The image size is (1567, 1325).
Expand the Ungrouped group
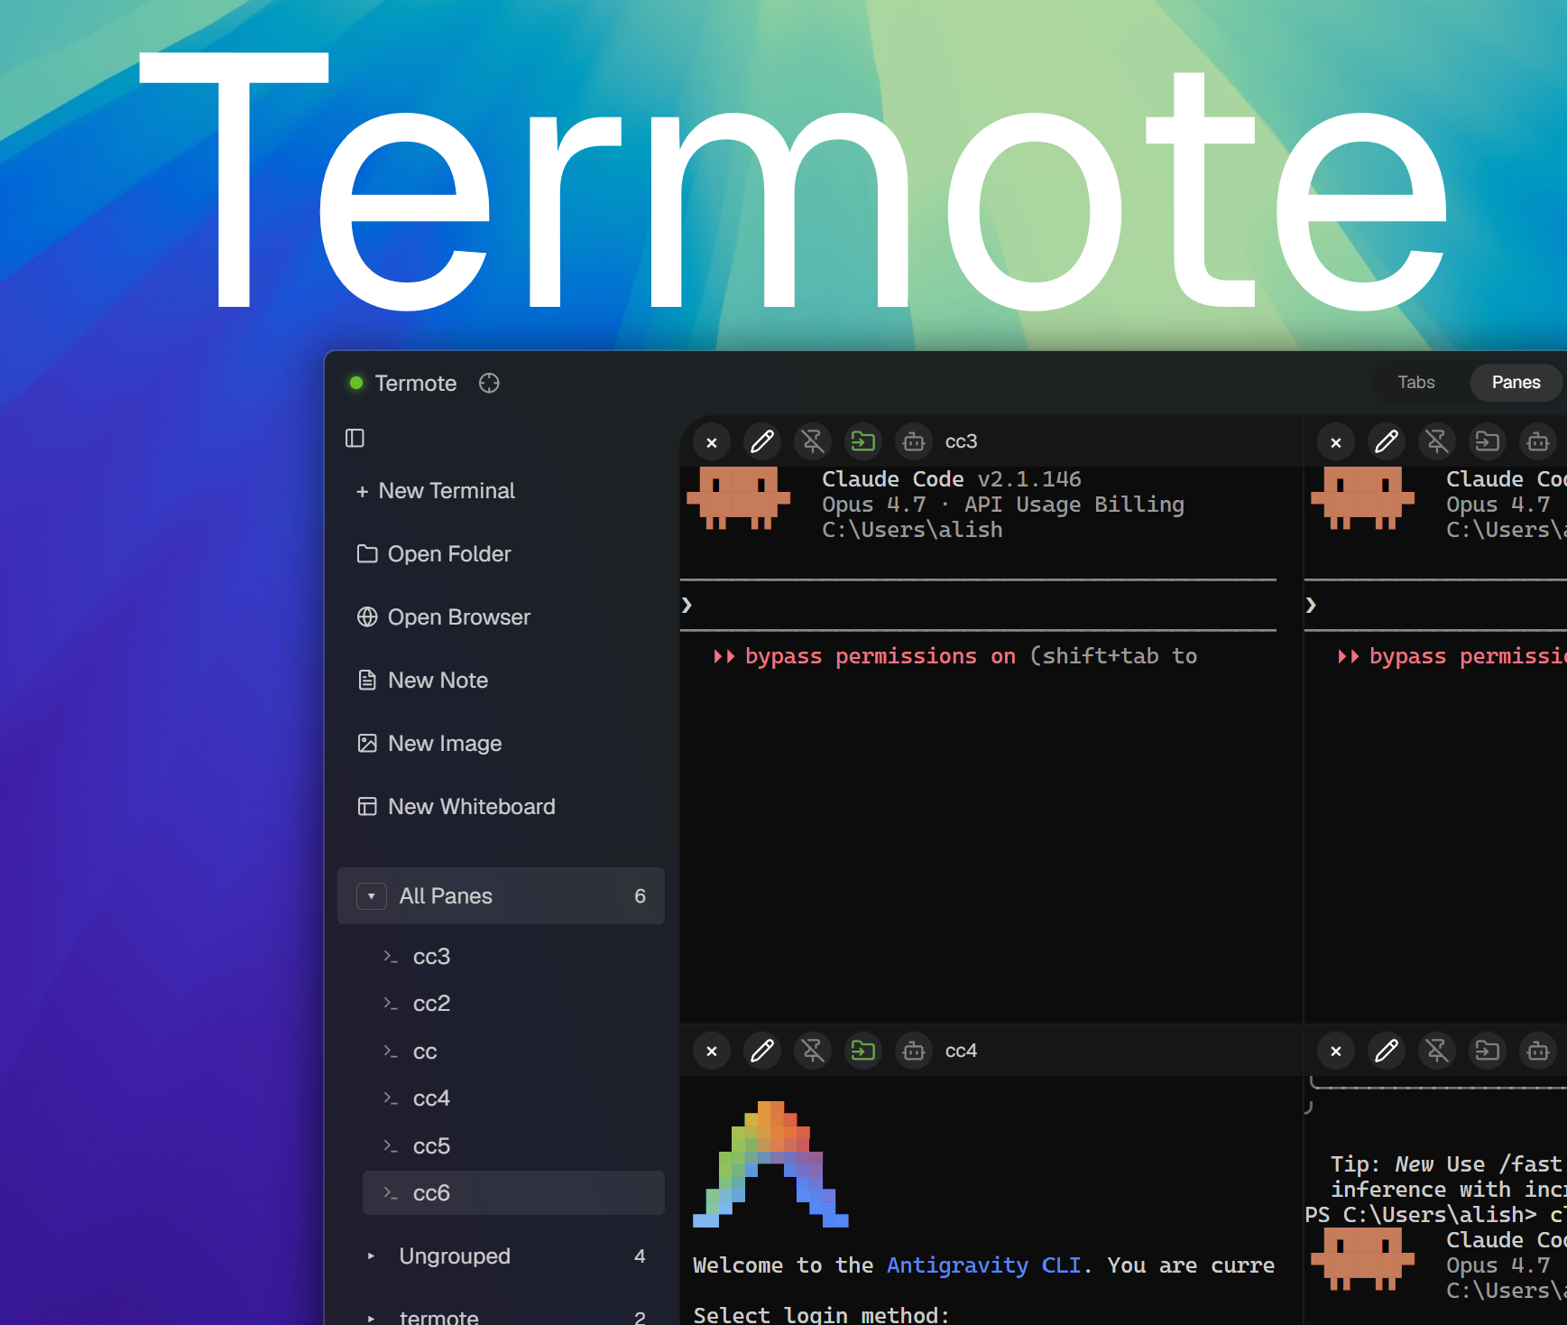pyautogui.click(x=372, y=1256)
